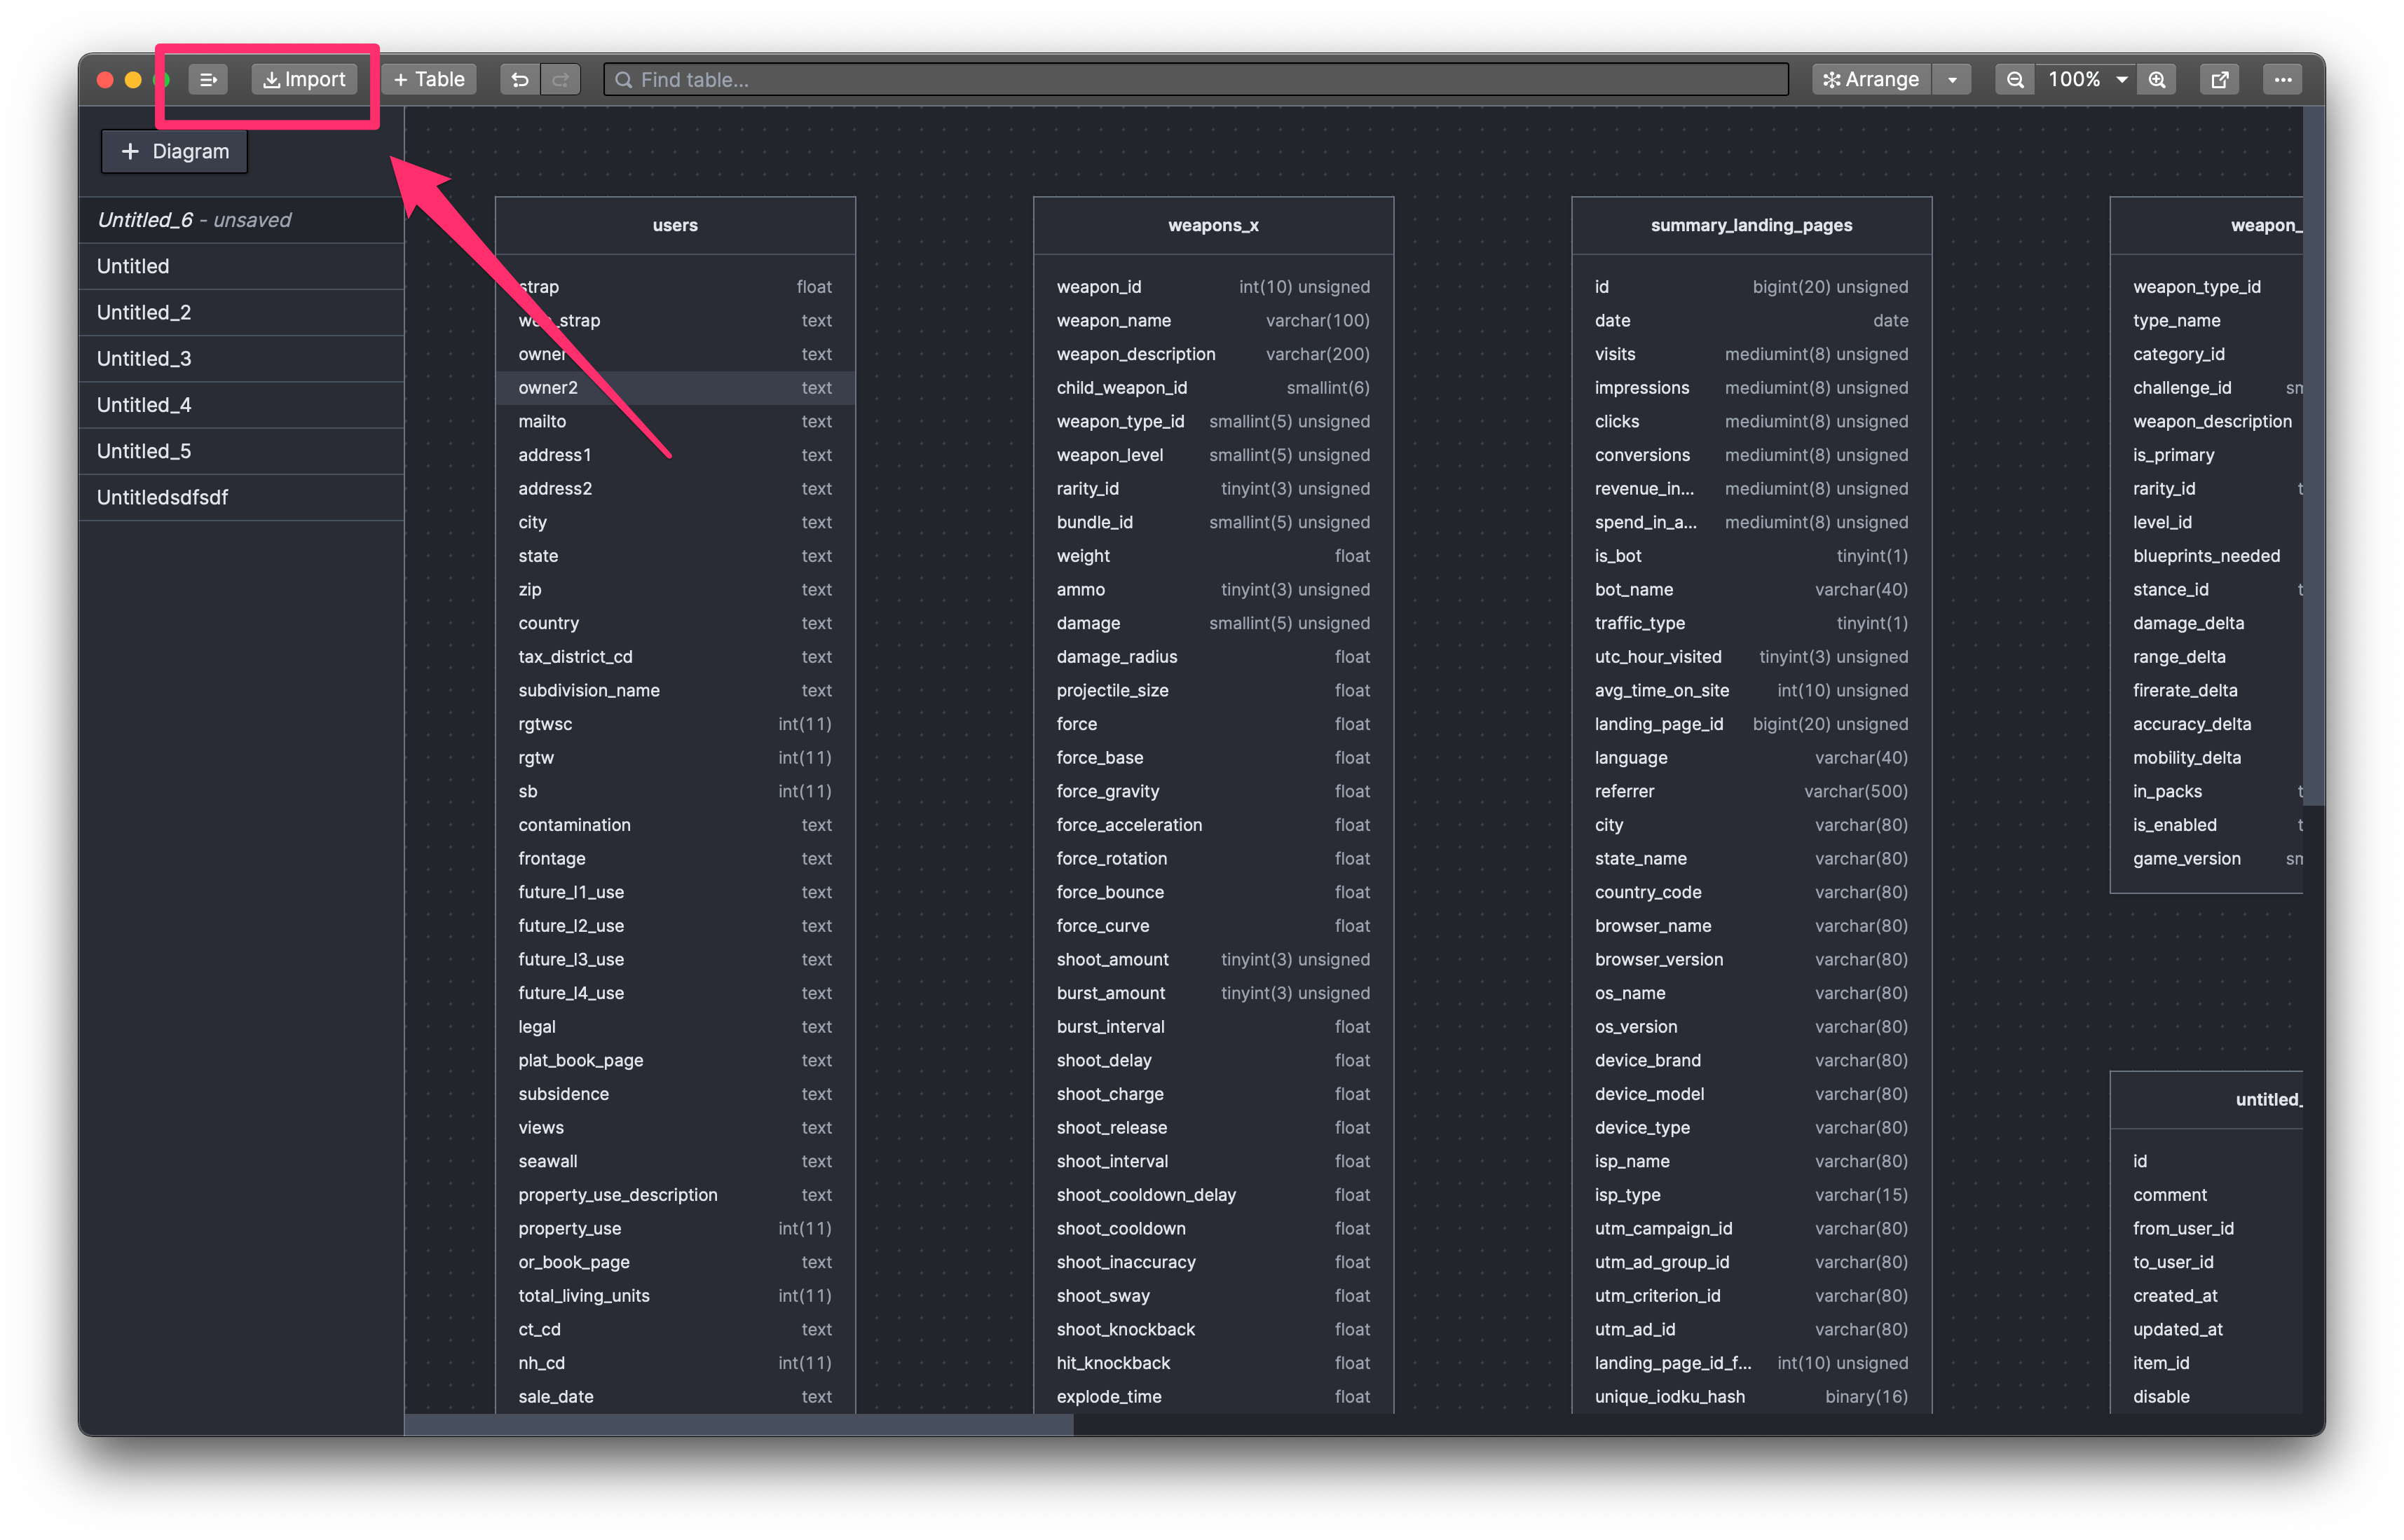Redo the last change
Viewport: 2404px width, 1540px height.
pos(560,79)
